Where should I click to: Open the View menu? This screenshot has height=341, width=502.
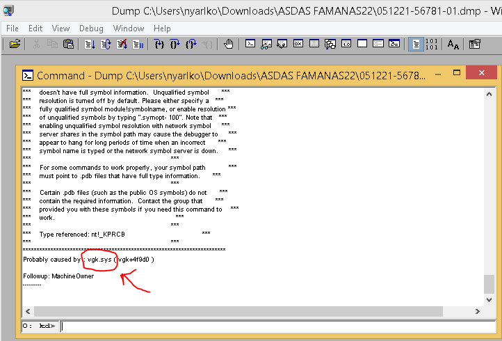(x=60, y=29)
